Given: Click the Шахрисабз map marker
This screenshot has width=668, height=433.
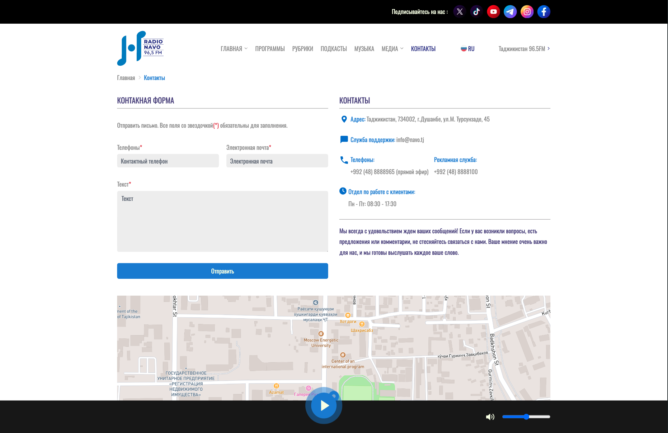Looking at the screenshot, I should tap(362, 324).
